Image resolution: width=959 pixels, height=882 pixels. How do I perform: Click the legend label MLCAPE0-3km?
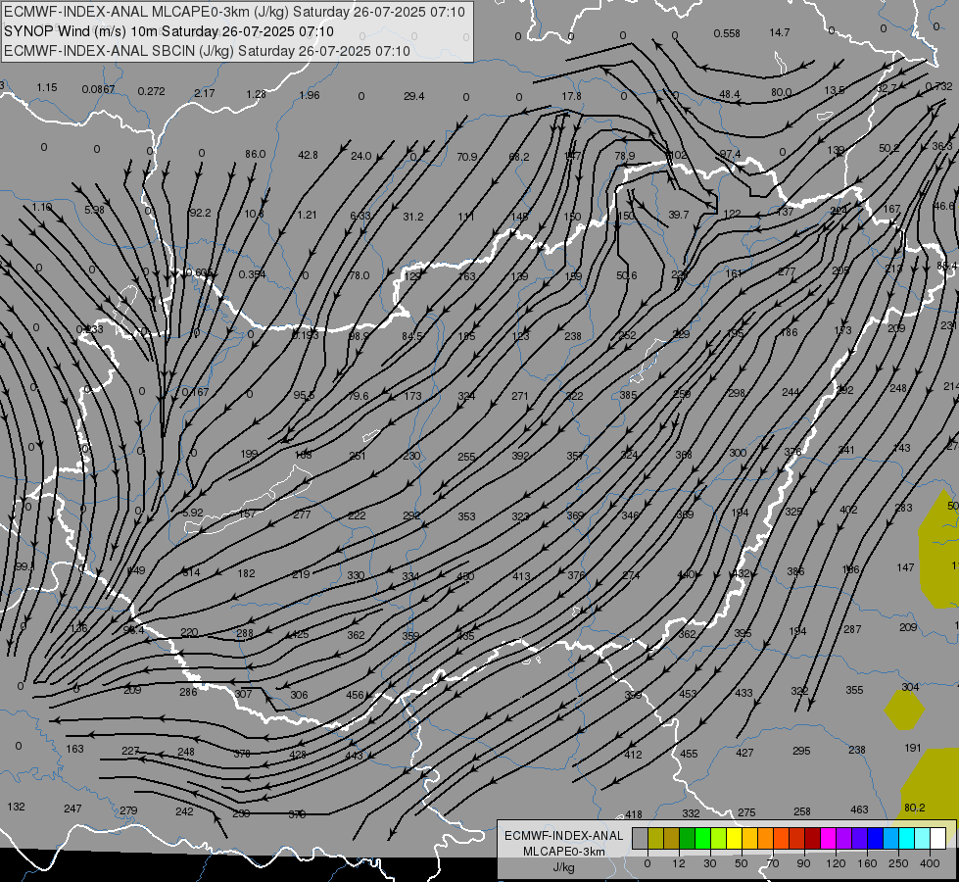click(564, 852)
